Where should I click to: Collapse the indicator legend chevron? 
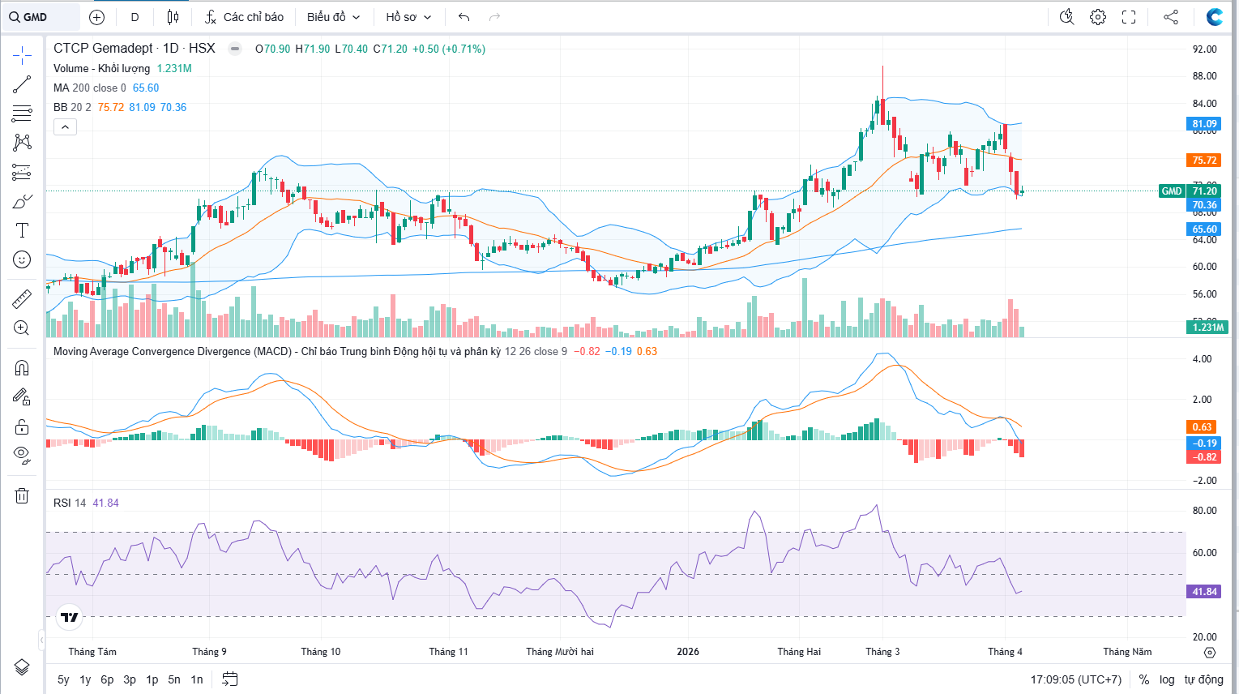pyautogui.click(x=65, y=126)
